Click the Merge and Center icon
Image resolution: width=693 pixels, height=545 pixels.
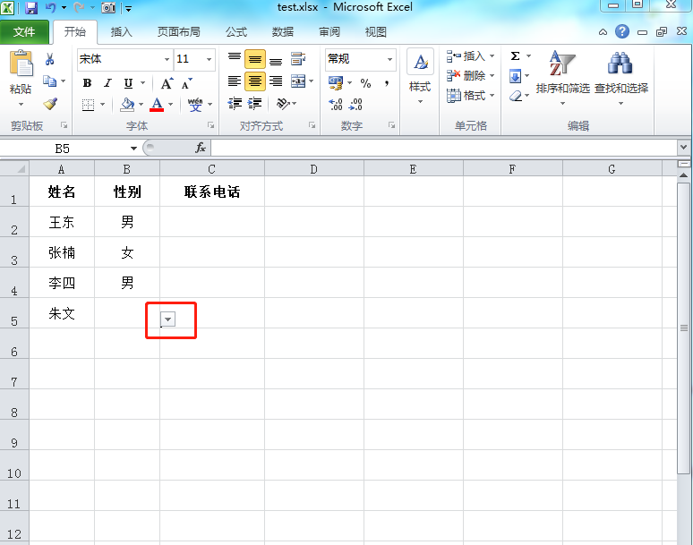[298, 81]
